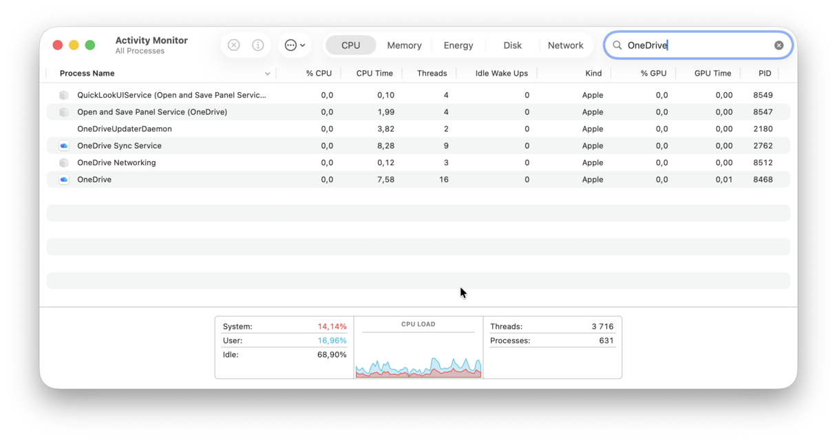
Task: Click the OneDrive Sync Service cloud icon
Action: click(x=64, y=146)
